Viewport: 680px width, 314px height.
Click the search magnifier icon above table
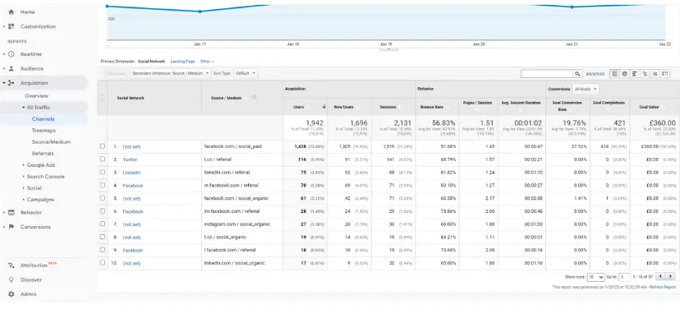coord(577,74)
